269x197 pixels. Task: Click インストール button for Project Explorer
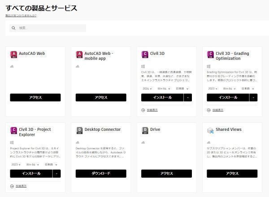[31, 174]
